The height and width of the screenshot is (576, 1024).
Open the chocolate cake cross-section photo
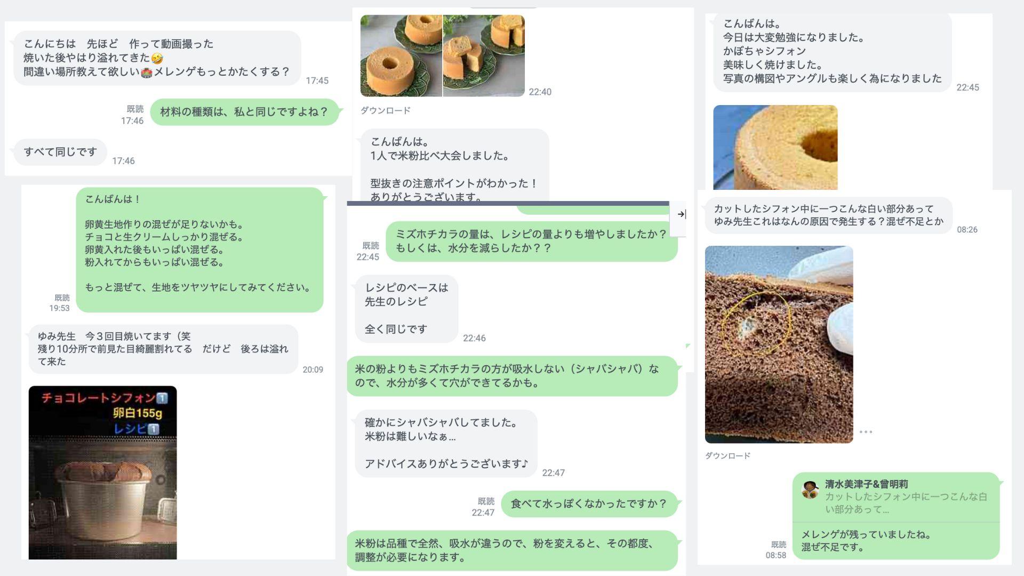coord(779,344)
